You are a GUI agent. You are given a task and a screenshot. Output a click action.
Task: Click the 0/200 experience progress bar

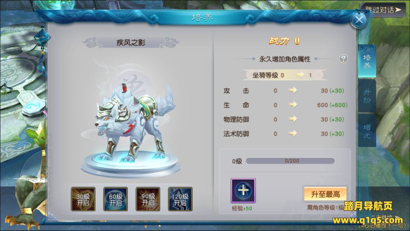point(290,161)
